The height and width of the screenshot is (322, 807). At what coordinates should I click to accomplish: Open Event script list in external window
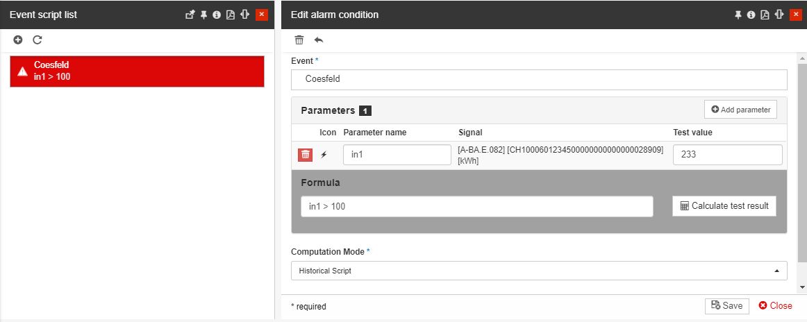point(190,15)
